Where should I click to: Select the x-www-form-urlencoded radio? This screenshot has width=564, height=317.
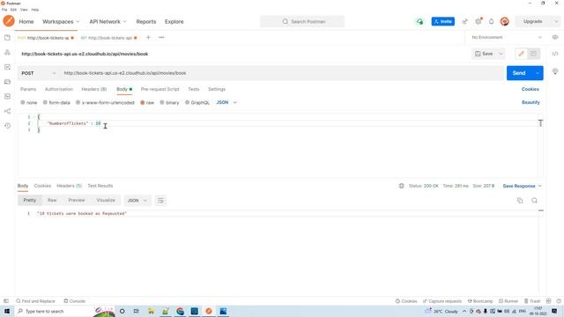(78, 102)
